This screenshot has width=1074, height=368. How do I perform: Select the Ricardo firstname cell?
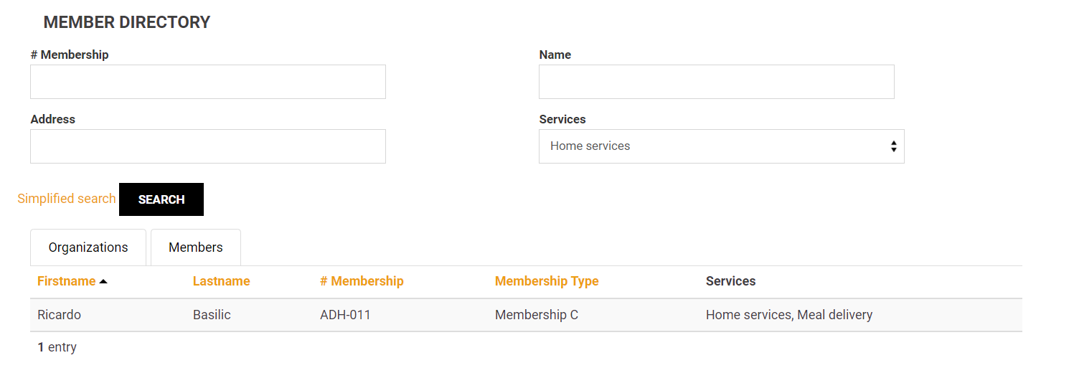59,315
